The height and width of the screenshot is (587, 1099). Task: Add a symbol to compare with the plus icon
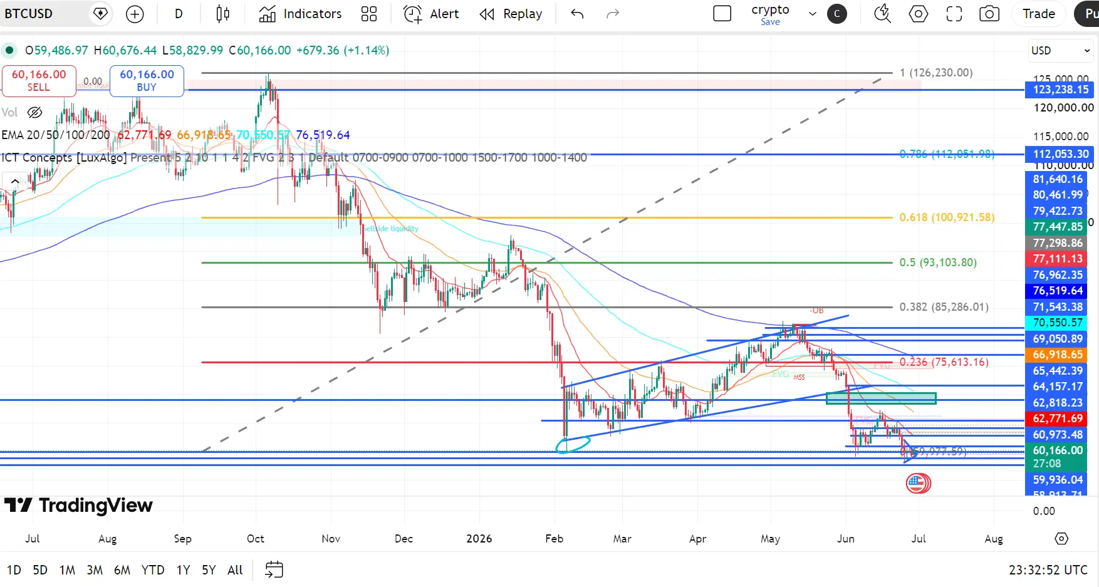click(135, 14)
